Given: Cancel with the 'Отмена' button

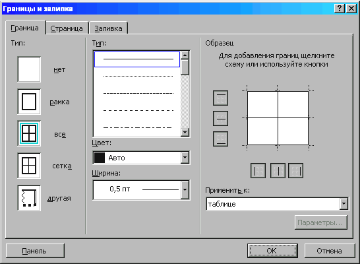Looking at the screenshot, I should (330, 251).
